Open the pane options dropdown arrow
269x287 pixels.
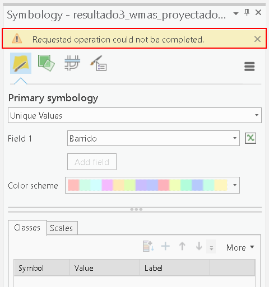[x=236, y=13]
